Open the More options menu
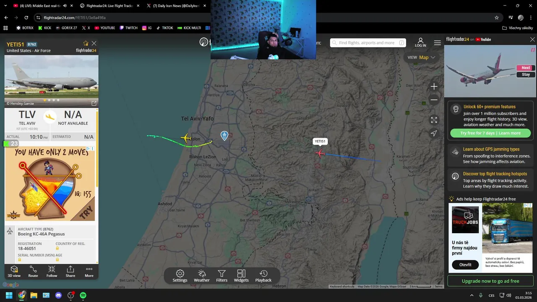Screen dimensions: 537x302 point(89,271)
